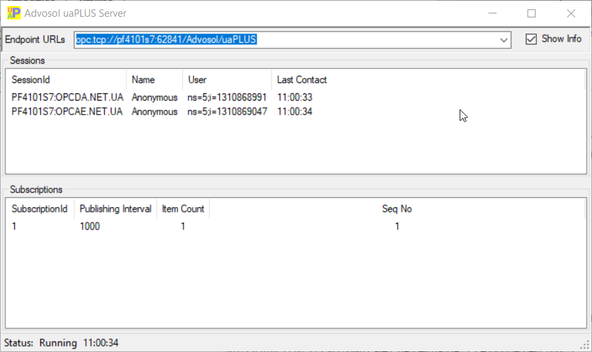Click the window resize grip in status bar corner
This screenshot has width=592, height=352.
[585, 345]
